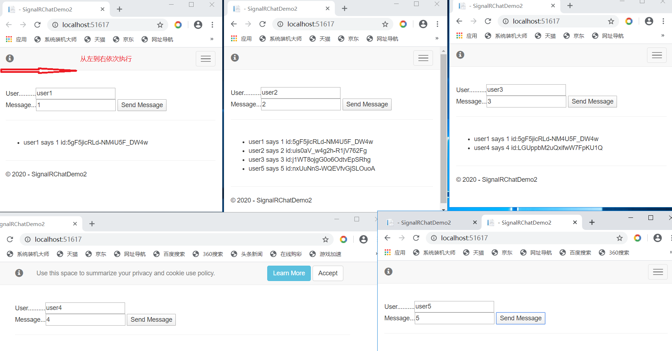Toggle hamburger navbar in user3 window
The height and width of the screenshot is (351, 672).
click(x=657, y=55)
